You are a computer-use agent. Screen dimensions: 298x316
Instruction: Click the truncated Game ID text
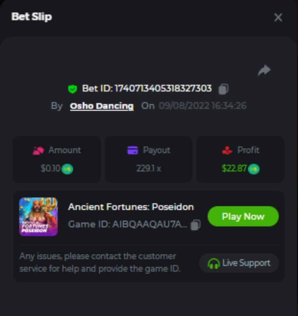point(128,225)
